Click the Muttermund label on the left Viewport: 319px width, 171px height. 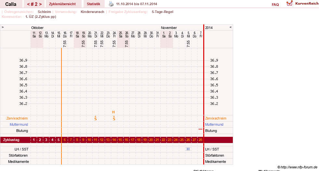19,124
